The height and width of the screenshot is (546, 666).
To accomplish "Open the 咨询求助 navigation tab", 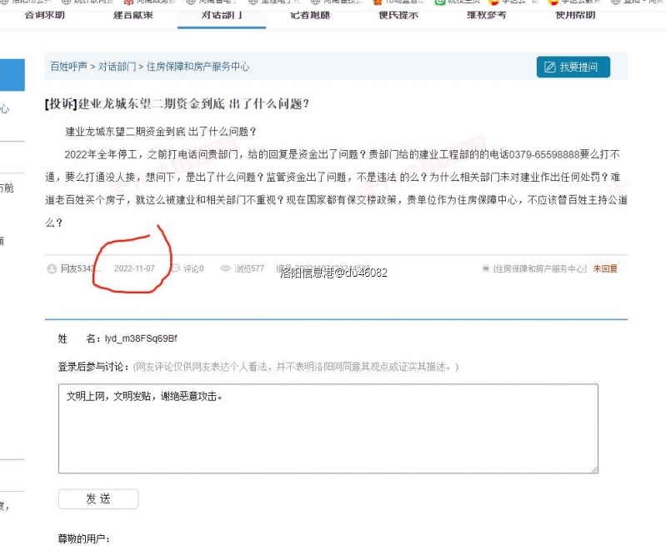I will [x=45, y=15].
